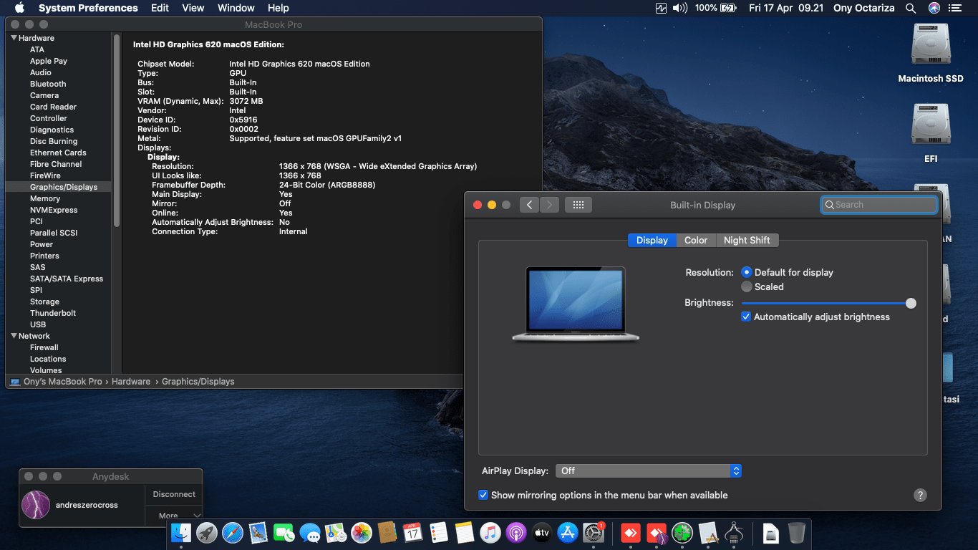The height and width of the screenshot is (550, 978).
Task: Open the Music app in the dock
Action: pos(490,533)
